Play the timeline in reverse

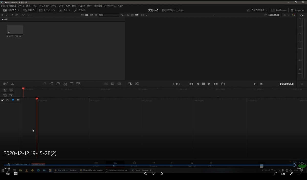click(x=198, y=84)
